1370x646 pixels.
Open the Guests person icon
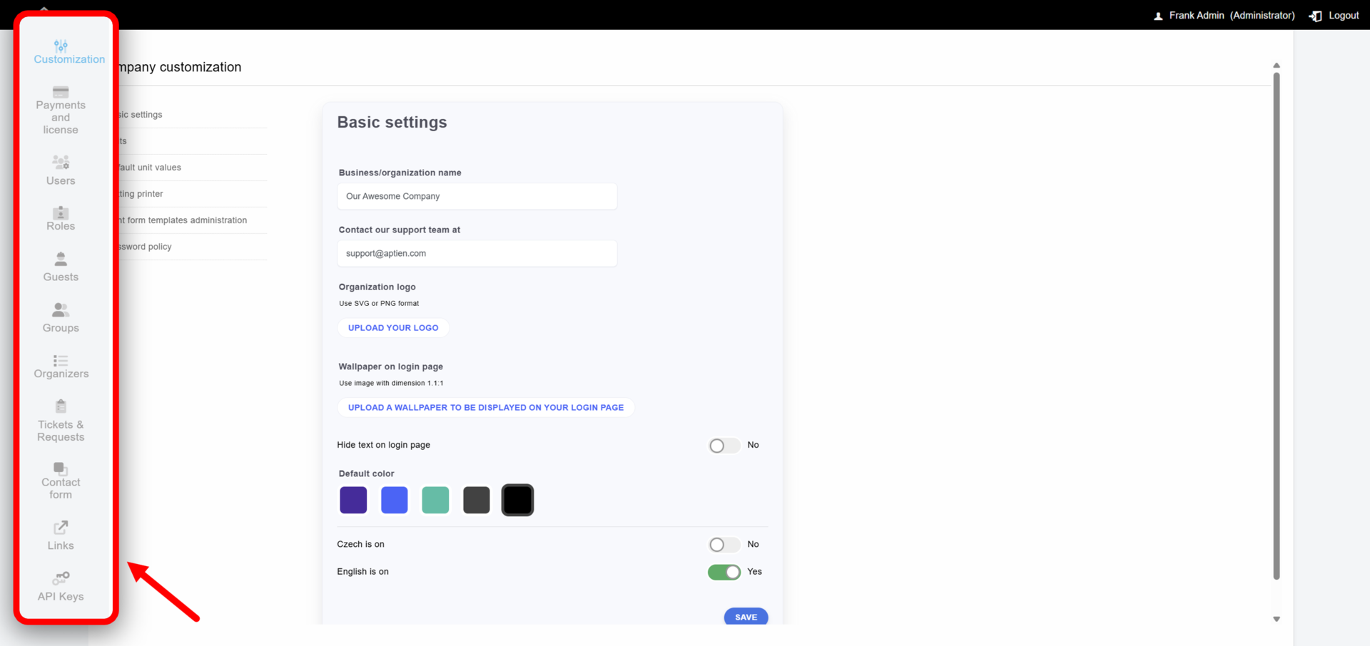click(61, 259)
